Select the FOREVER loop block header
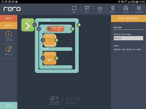Screen dimensions: 146x109 pos(57,20)
